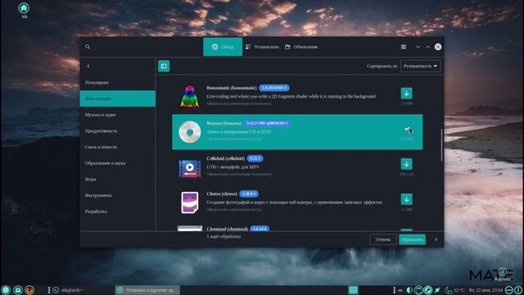Select the Инструменты category
524x295 pixels.
click(117, 195)
